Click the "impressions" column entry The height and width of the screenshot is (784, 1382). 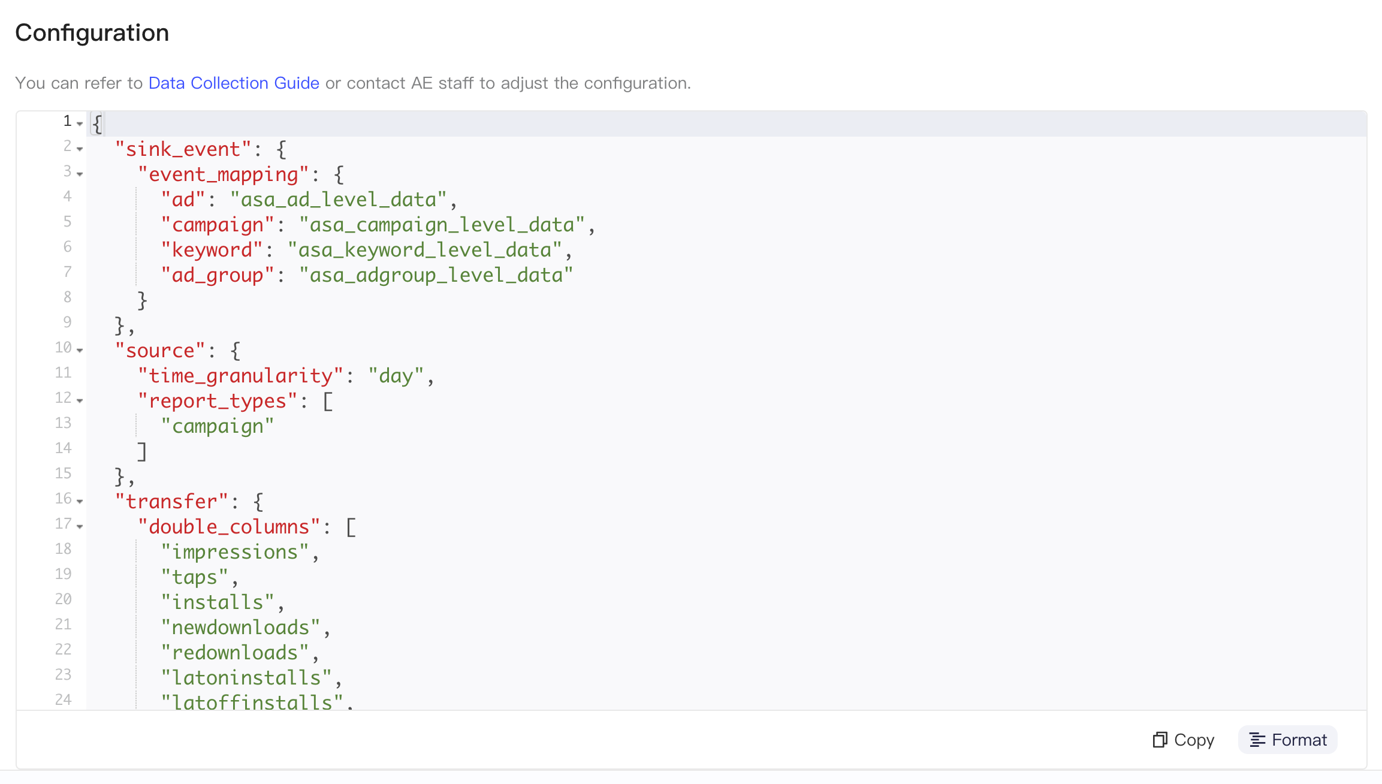(x=235, y=552)
